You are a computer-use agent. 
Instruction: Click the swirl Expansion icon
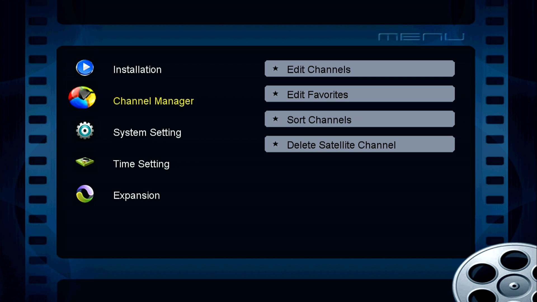(x=85, y=194)
